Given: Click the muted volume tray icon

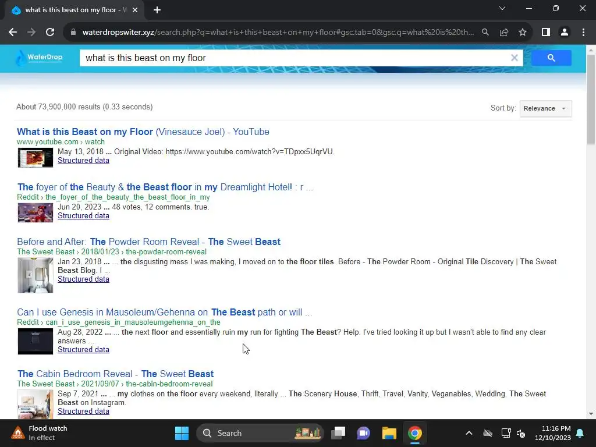Looking at the screenshot, I should pos(521,433).
